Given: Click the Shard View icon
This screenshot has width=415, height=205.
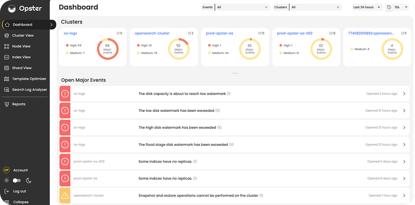Looking at the screenshot, I should click(x=6, y=68).
